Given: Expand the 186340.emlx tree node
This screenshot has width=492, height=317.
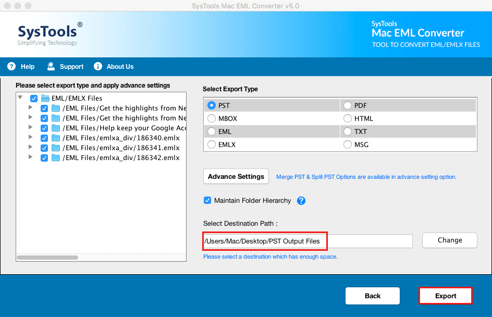Looking at the screenshot, I should pyautogui.click(x=30, y=137).
